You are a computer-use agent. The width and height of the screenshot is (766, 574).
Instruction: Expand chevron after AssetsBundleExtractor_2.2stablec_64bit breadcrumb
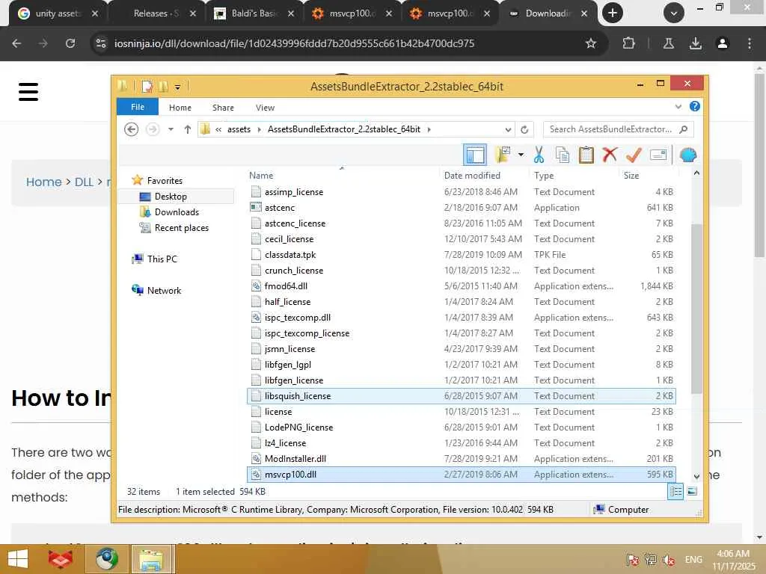429,129
